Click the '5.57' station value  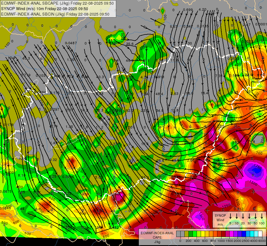[174, 27]
